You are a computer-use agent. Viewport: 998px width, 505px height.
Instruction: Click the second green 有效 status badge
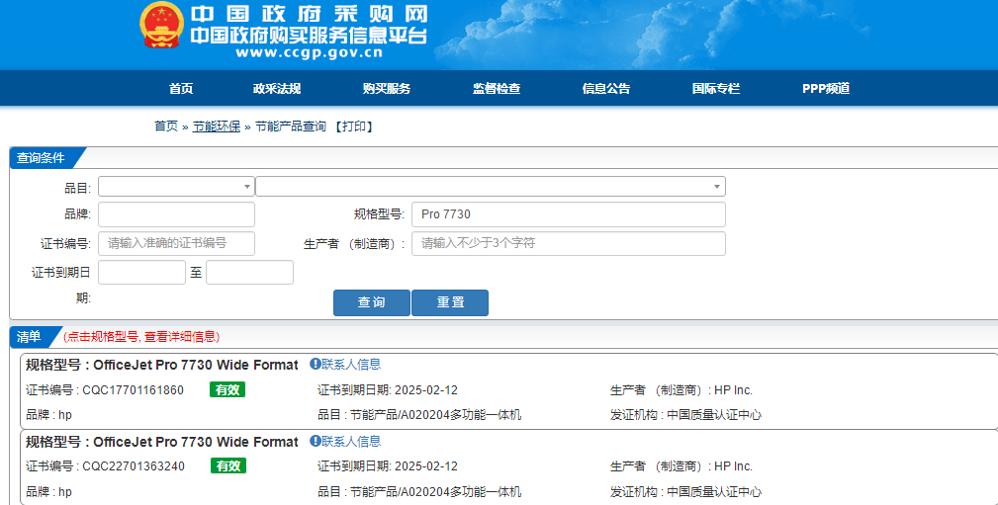point(227,466)
